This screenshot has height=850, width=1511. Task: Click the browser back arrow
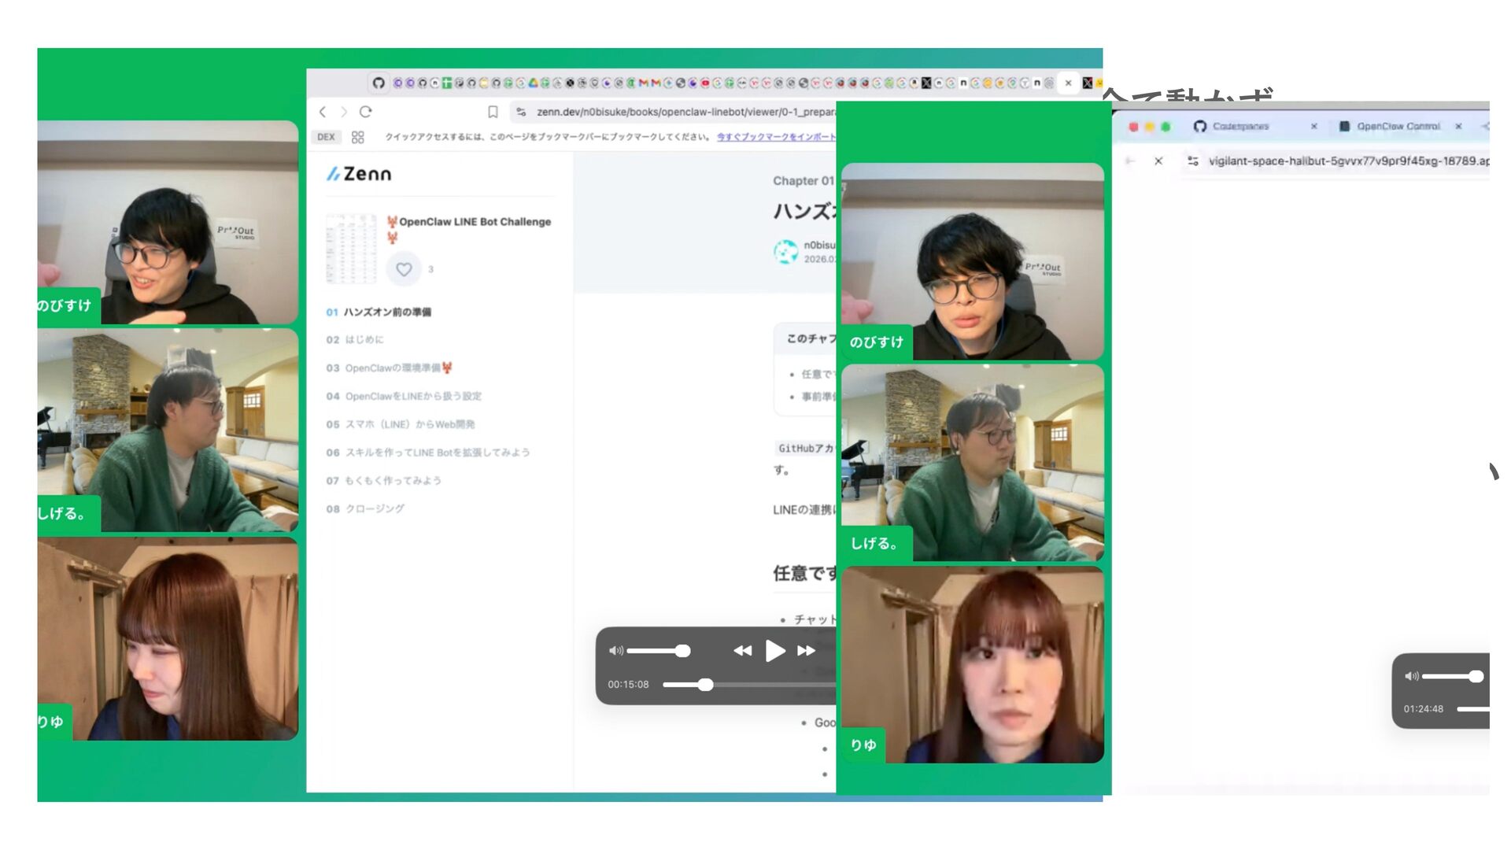(x=323, y=112)
